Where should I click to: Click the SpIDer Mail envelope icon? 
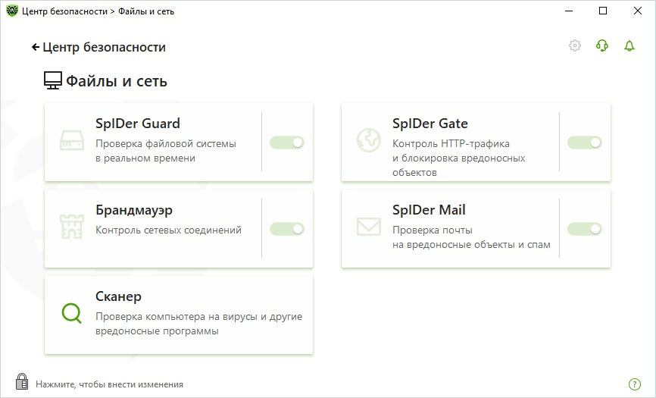point(368,226)
